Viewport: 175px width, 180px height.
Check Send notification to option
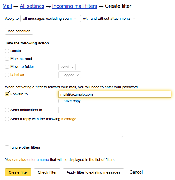pyautogui.click(x=7, y=110)
